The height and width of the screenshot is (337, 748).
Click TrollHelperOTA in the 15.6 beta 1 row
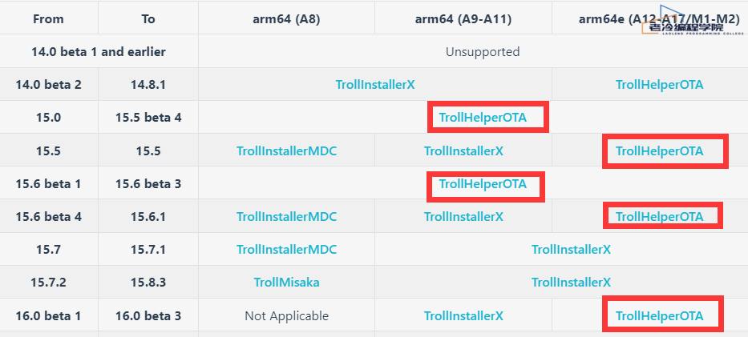click(x=483, y=184)
